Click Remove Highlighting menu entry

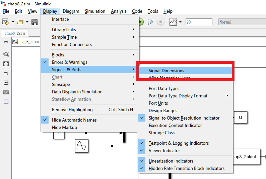pyautogui.click(x=89, y=109)
